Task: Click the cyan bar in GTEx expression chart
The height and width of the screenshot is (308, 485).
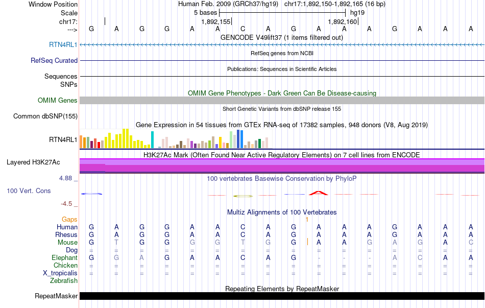Action: coord(152,140)
